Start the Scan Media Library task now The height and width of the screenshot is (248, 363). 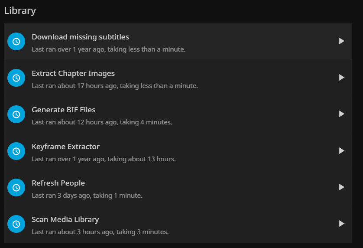341,224
